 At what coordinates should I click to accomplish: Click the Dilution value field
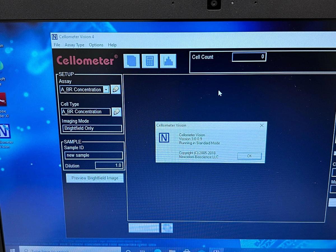pyautogui.click(x=109, y=165)
